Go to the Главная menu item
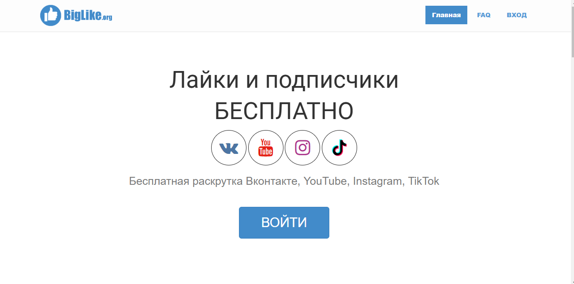The height and width of the screenshot is (284, 574). (x=446, y=15)
